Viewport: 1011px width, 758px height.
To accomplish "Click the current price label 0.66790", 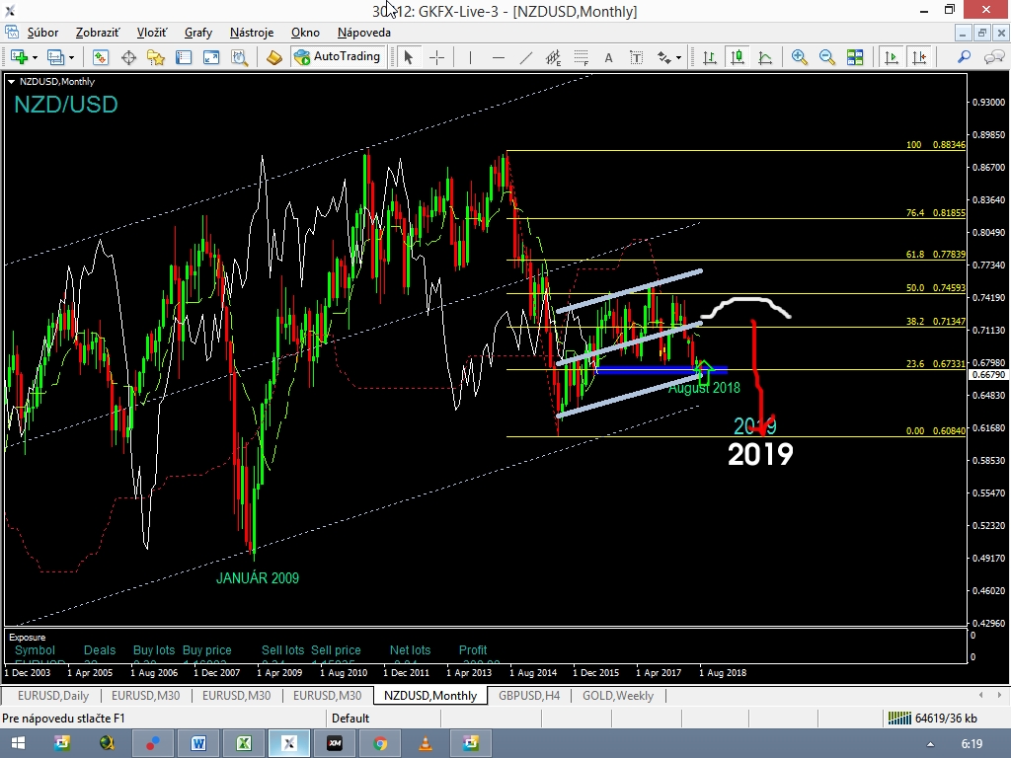I will click(x=988, y=374).
